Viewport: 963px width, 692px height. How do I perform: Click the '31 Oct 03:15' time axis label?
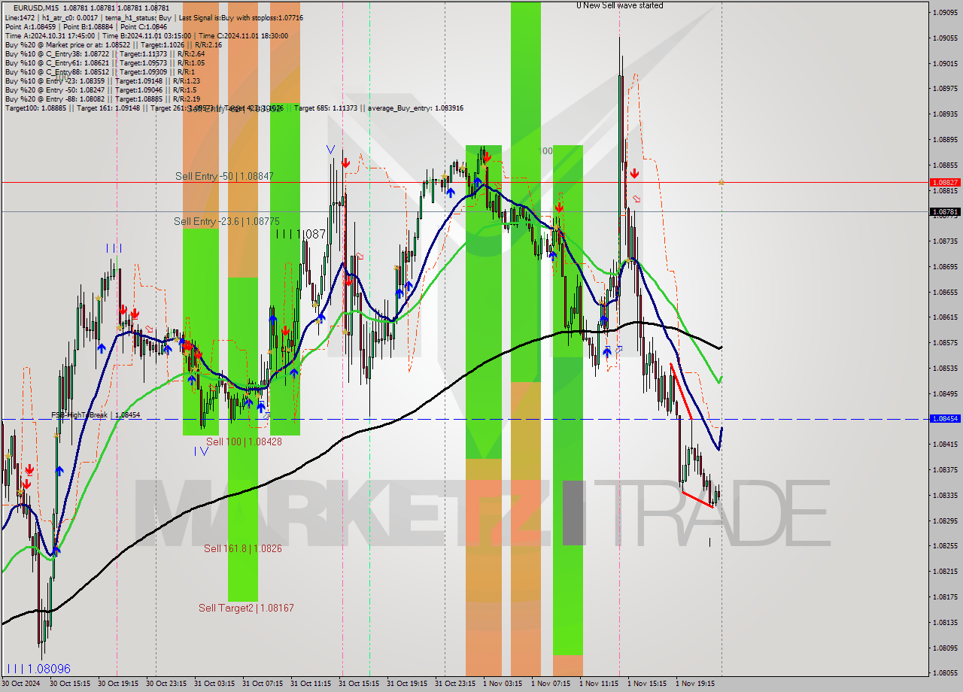[214, 684]
